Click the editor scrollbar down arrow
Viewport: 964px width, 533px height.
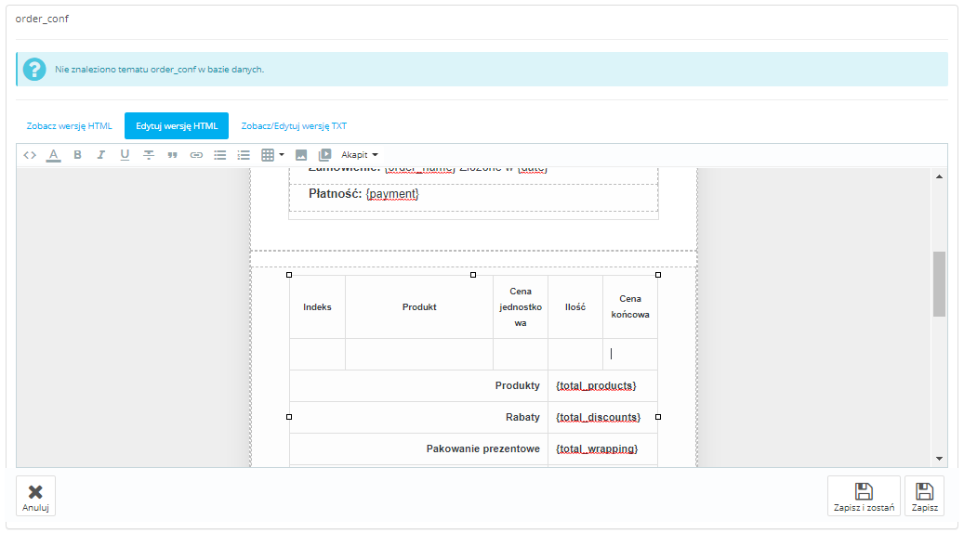(x=939, y=458)
